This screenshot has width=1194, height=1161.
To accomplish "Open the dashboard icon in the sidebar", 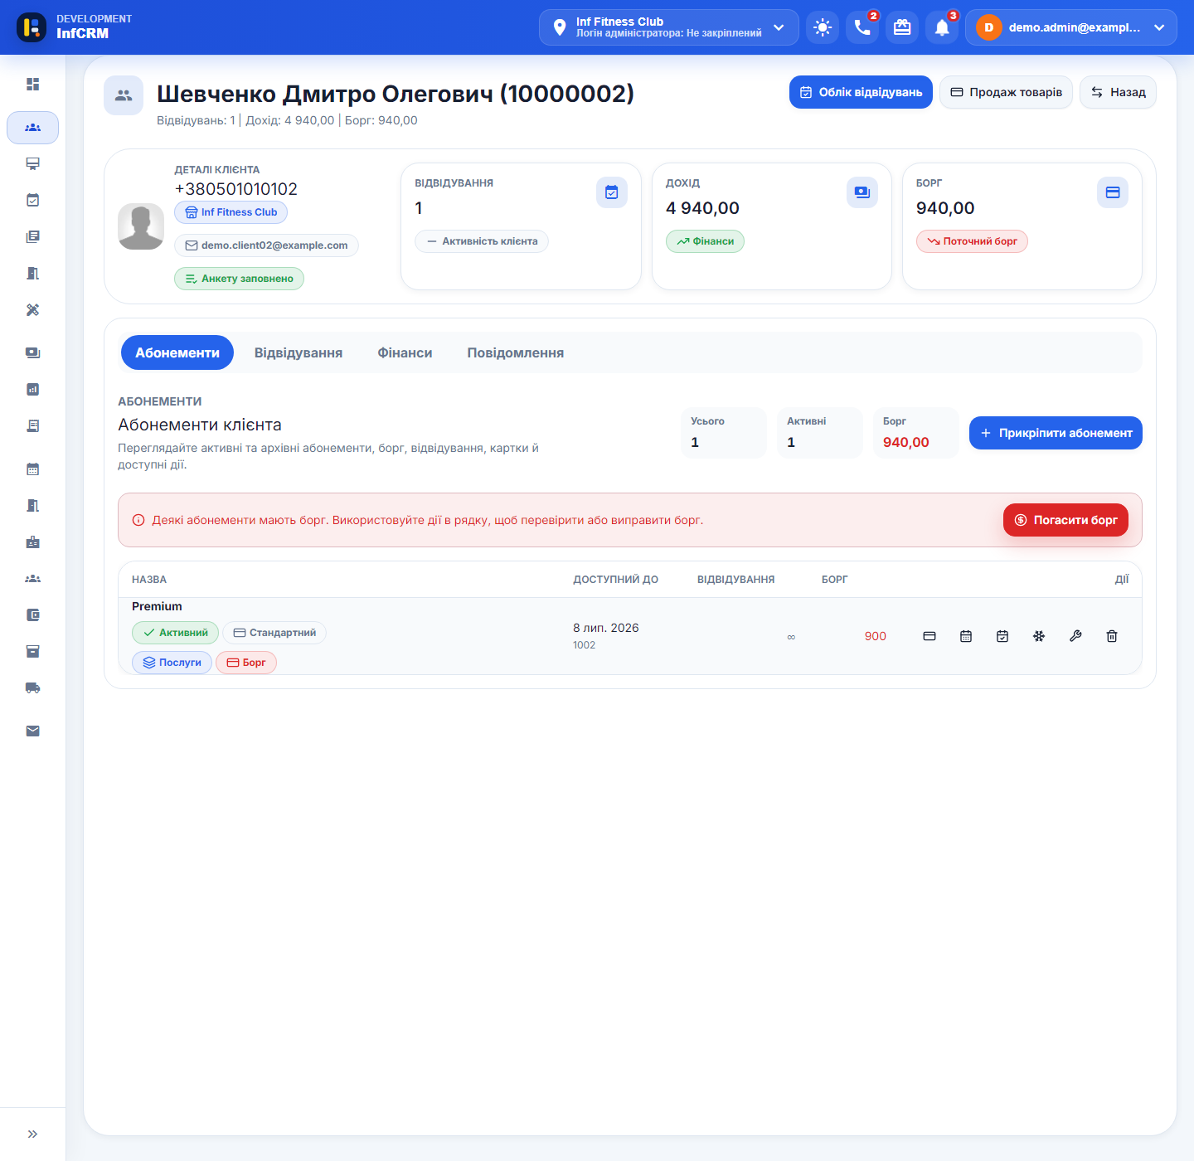I will pos(32,84).
